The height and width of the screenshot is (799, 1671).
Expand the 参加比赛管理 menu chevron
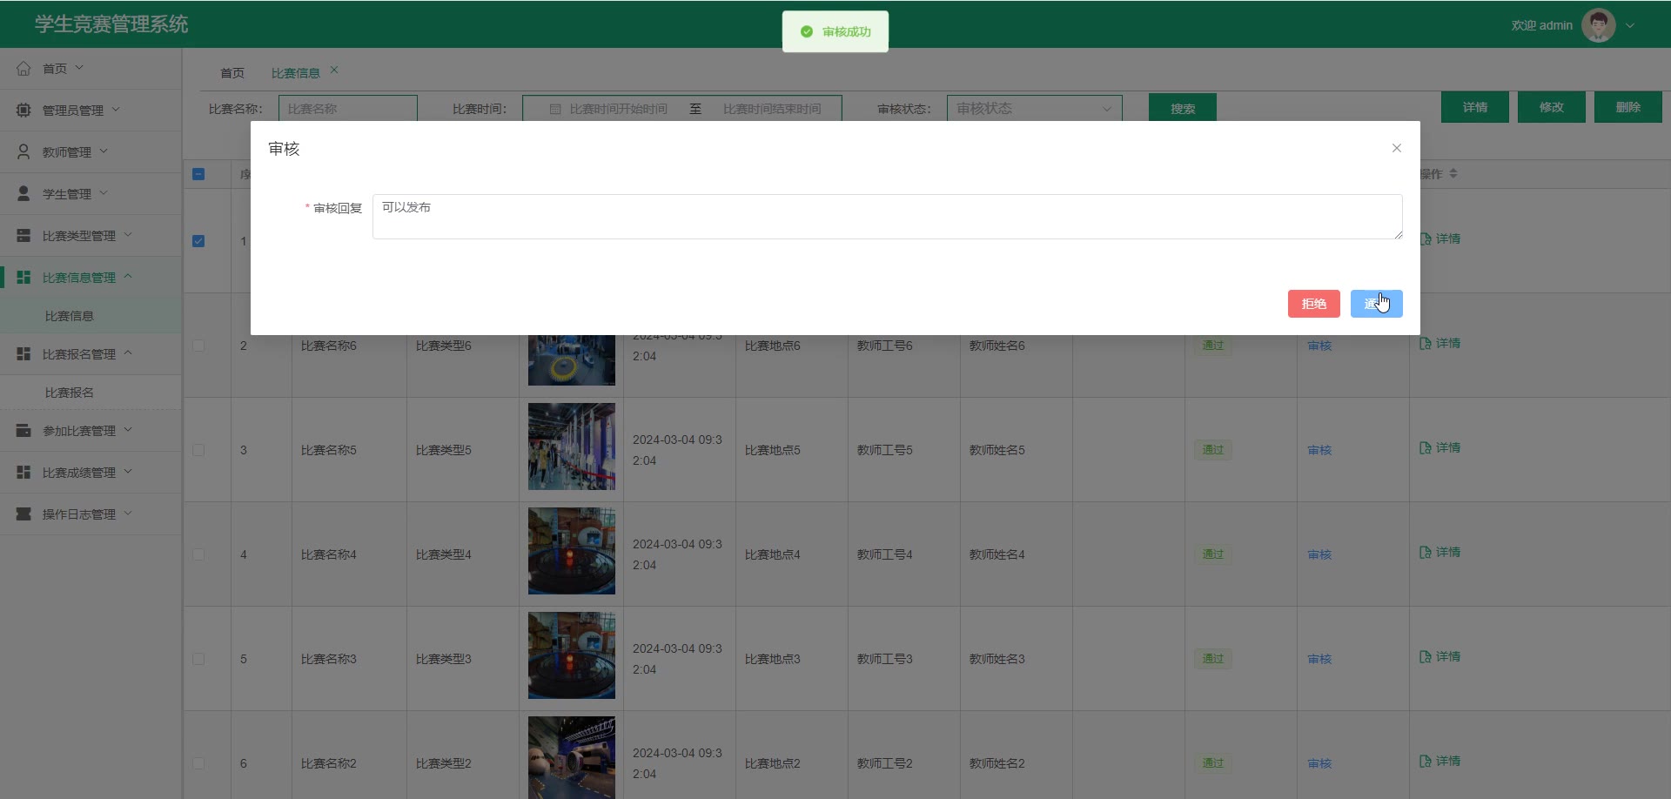pos(128,429)
